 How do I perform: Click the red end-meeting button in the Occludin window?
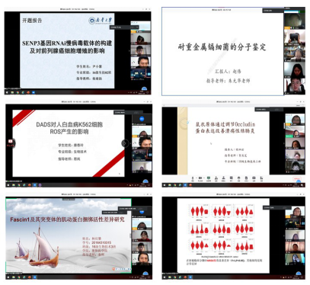(x=297, y=179)
